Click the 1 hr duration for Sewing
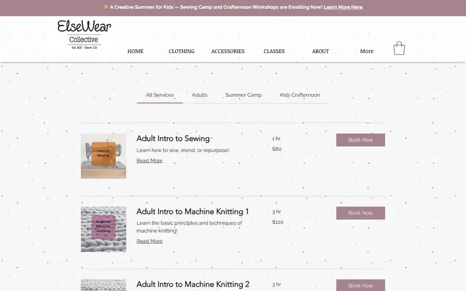The image size is (466, 291). pos(276,138)
